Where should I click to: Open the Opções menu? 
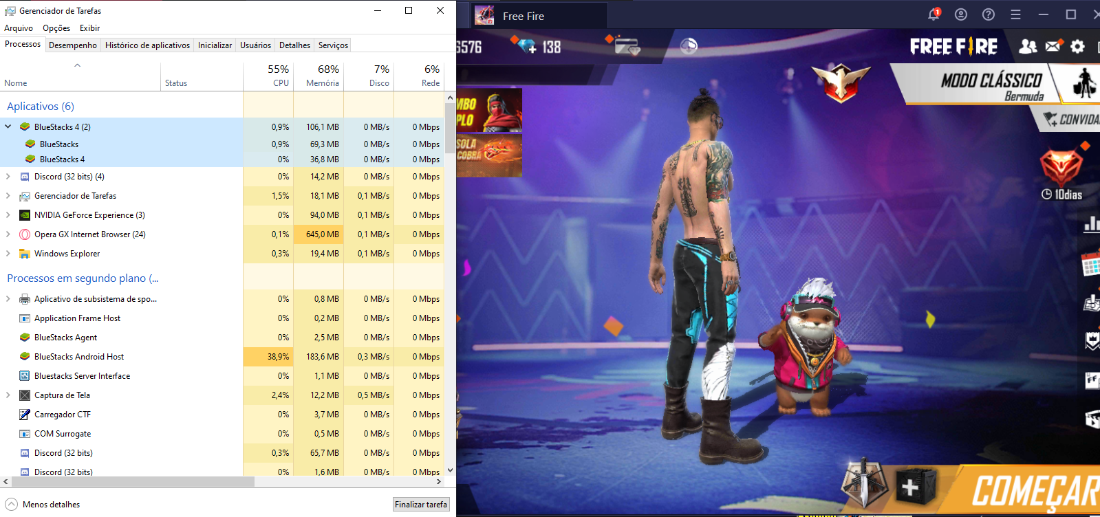tap(56, 28)
